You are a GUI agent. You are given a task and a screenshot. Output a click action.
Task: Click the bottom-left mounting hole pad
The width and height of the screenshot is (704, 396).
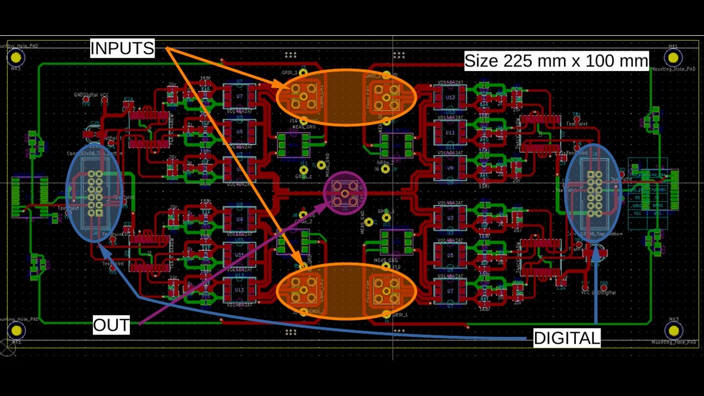17,330
